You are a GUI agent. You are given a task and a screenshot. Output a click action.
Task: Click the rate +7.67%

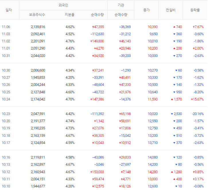(x=198, y=27)
